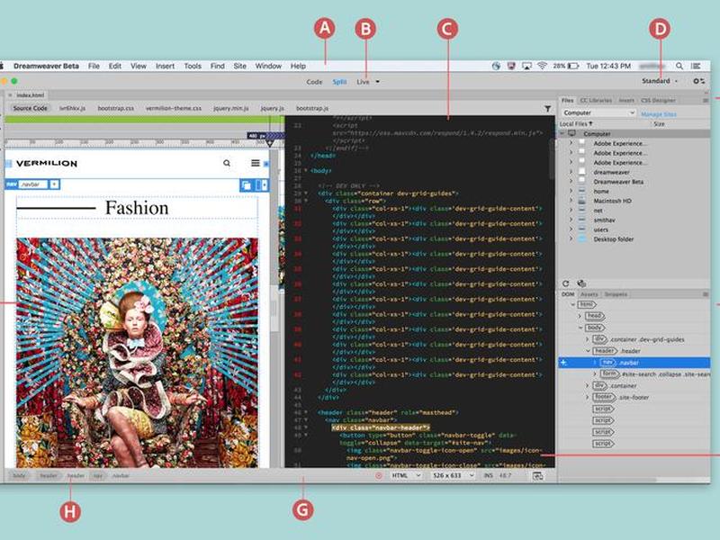Expand the first Adobe Experience folder
The height and width of the screenshot is (540, 720).
571,143
